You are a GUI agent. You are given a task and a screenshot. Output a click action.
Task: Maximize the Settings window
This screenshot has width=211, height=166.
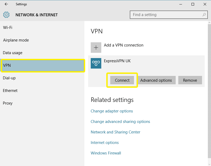coord(193,4)
